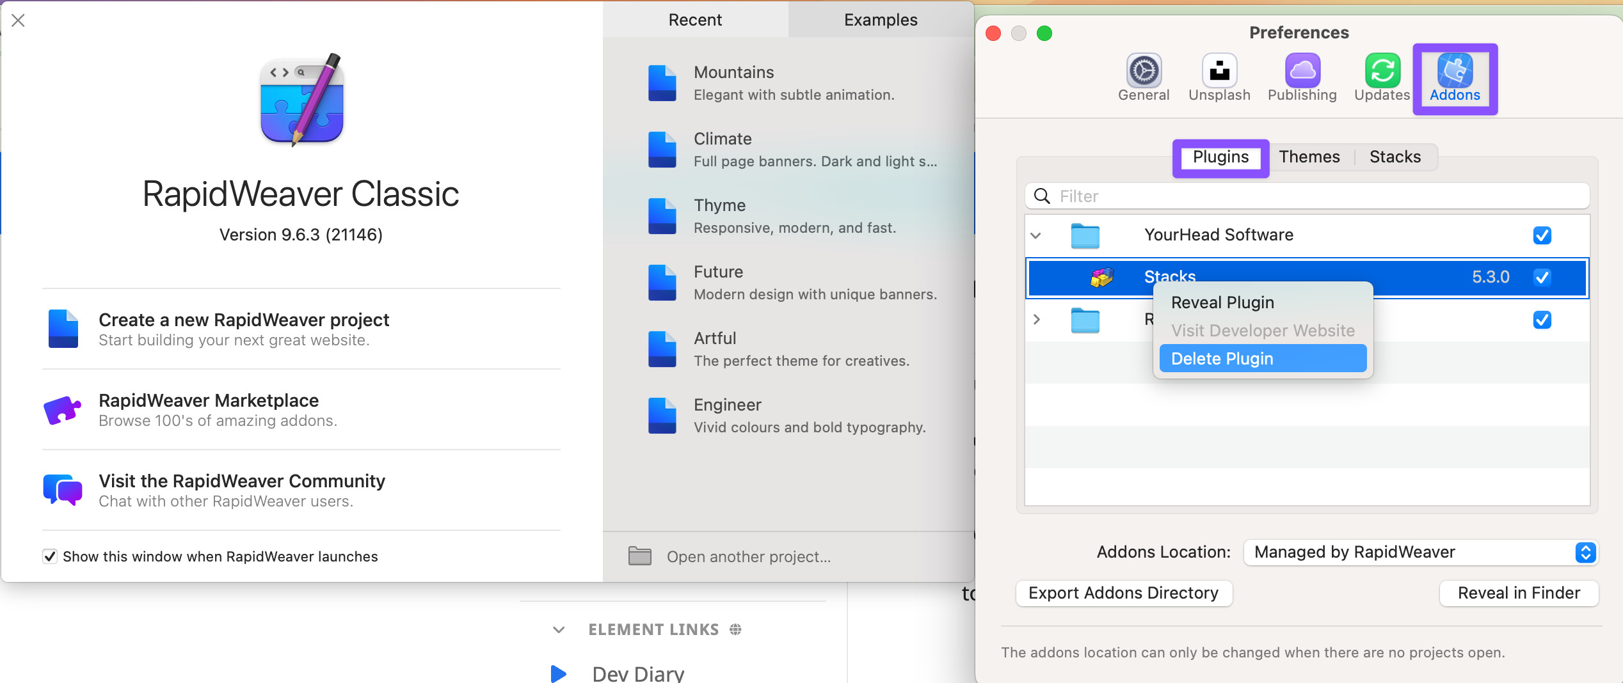Image resolution: width=1623 pixels, height=683 pixels.
Task: Click the filter magnifying glass icon
Action: pyautogui.click(x=1043, y=196)
